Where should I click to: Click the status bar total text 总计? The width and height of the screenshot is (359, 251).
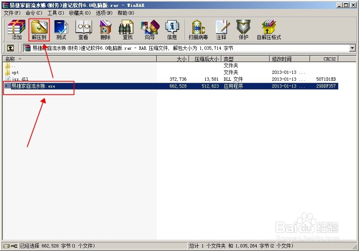194,246
